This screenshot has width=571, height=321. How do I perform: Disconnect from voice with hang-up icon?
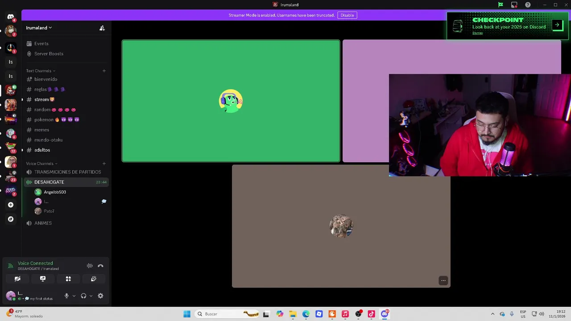click(100, 266)
